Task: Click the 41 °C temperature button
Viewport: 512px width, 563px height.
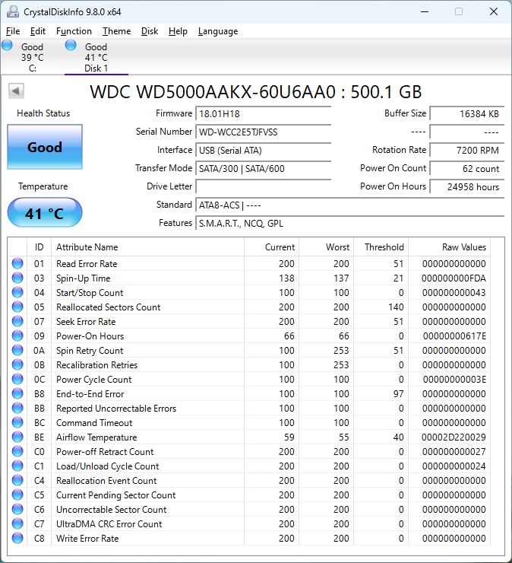Action: pyautogui.click(x=44, y=213)
